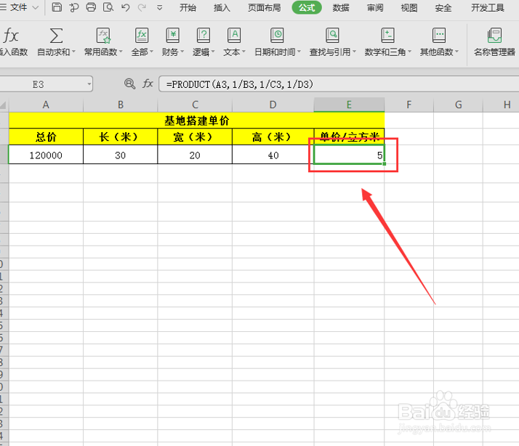This screenshot has width=519, height=446.
Task: Open the Math and Trig (数学和三角) icon
Action: 387,36
